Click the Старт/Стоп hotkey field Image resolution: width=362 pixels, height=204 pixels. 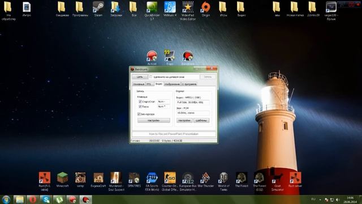click(163, 101)
